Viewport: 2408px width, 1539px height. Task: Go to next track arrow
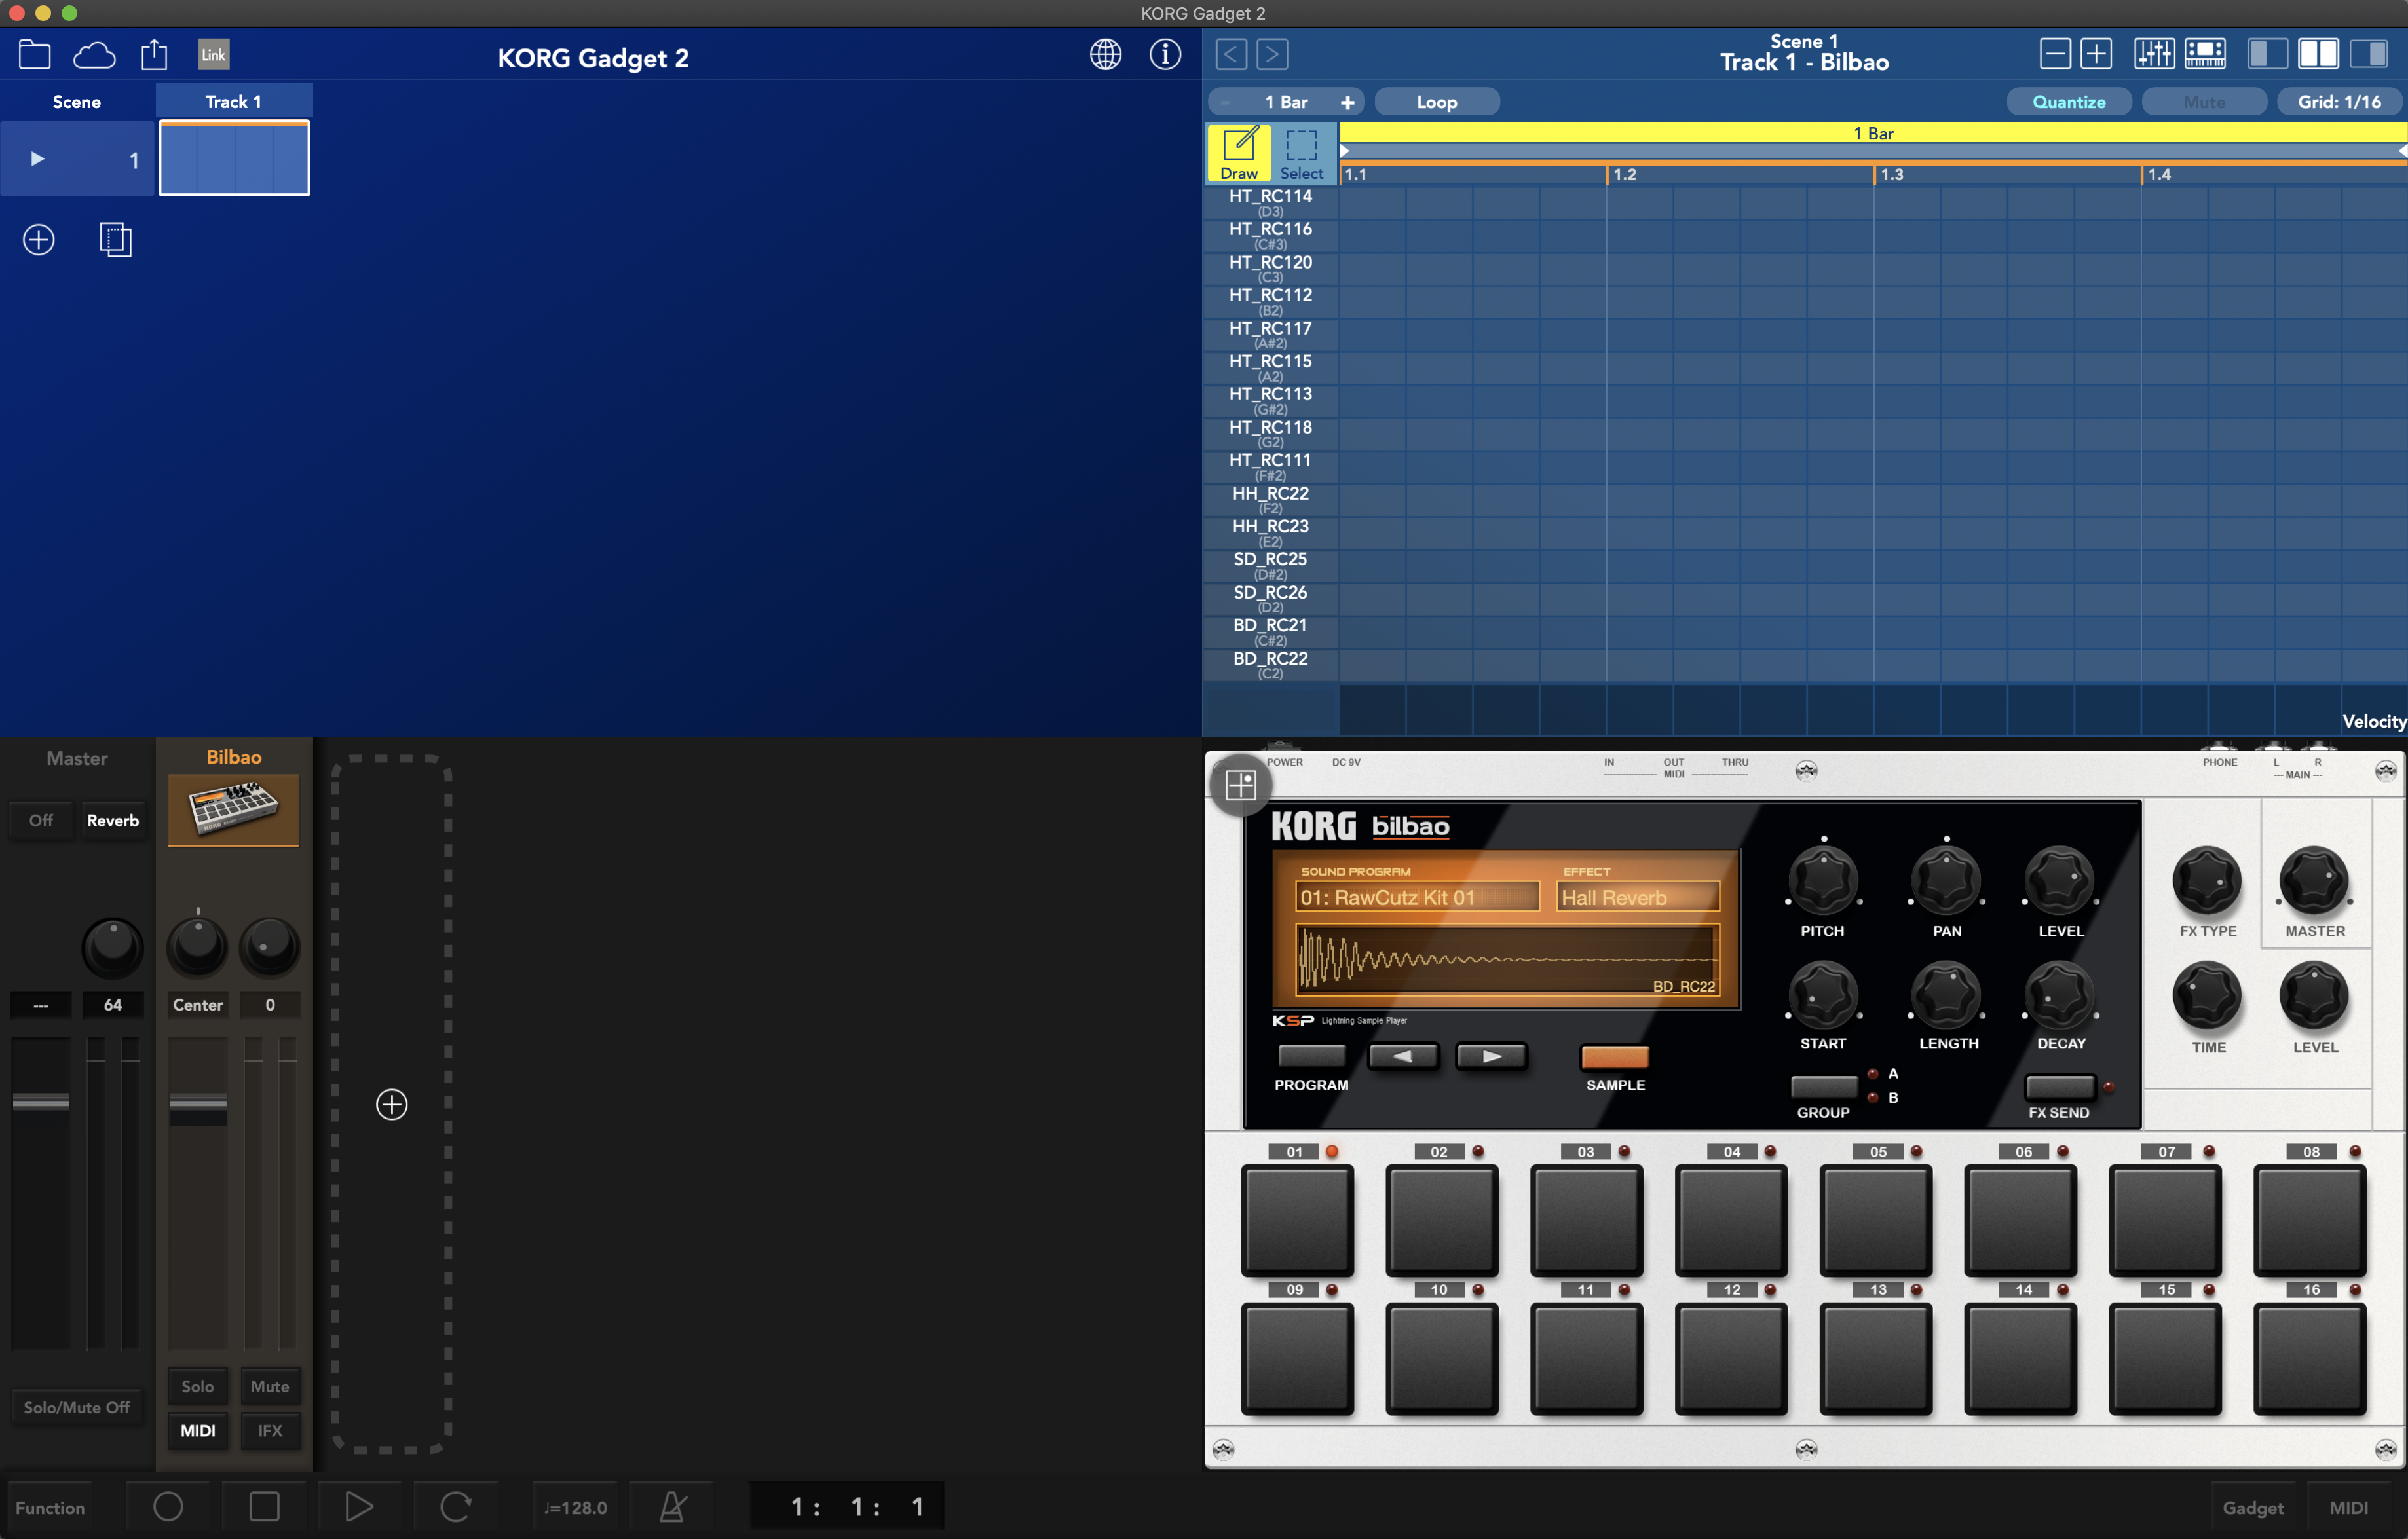pos(1272,54)
